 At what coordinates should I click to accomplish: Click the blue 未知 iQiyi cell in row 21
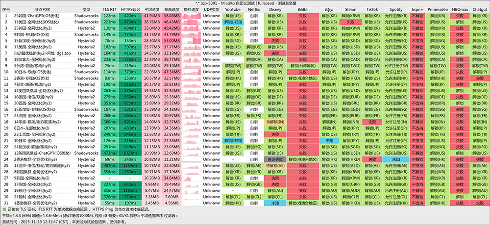pyautogui.click(x=327, y=140)
